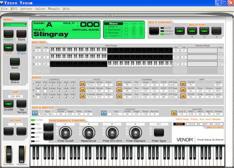Switch to the ARP multi edit tab
The width and height of the screenshot is (234, 168).
tap(205, 124)
